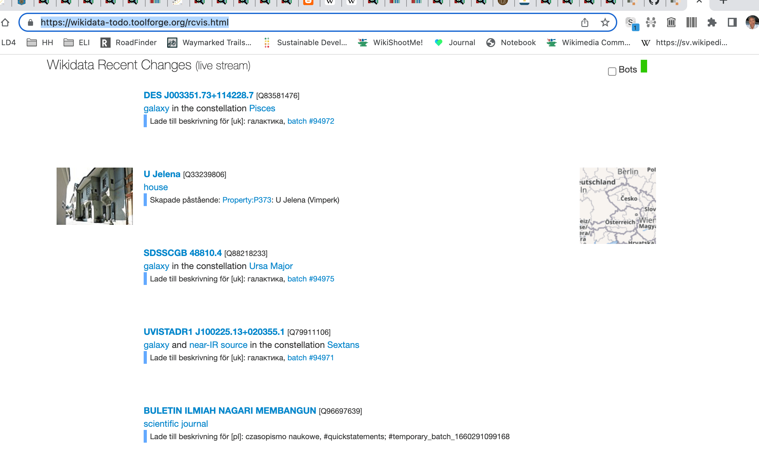Open the Extensions puzzle-piece icon
Viewport: 759px width, 470px height.
click(712, 23)
